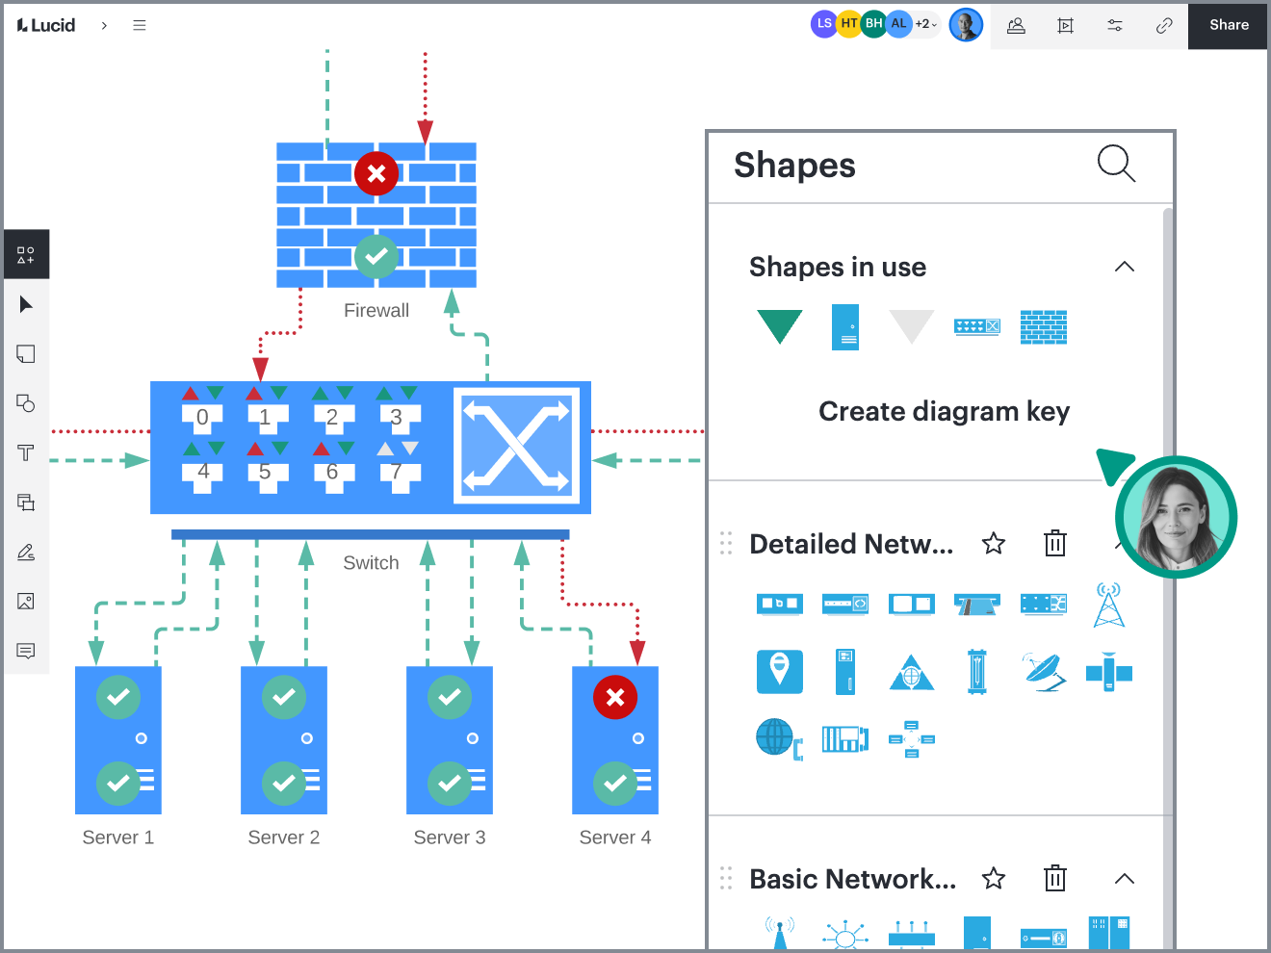Search shapes with the magnifier icon
The image size is (1271, 953).
[1116, 164]
